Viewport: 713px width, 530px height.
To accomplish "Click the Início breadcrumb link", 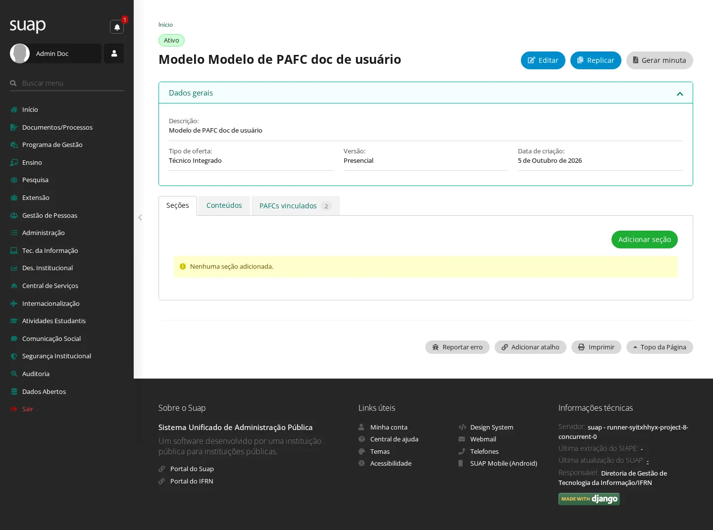I will pos(165,25).
